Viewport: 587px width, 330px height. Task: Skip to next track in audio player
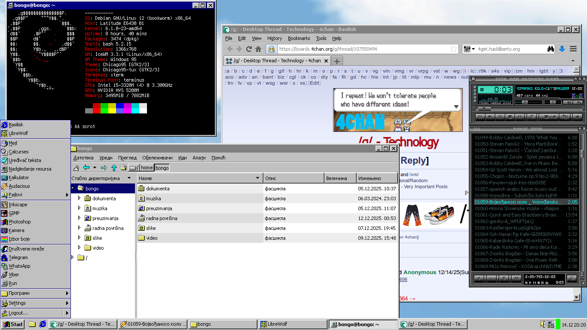520,116
